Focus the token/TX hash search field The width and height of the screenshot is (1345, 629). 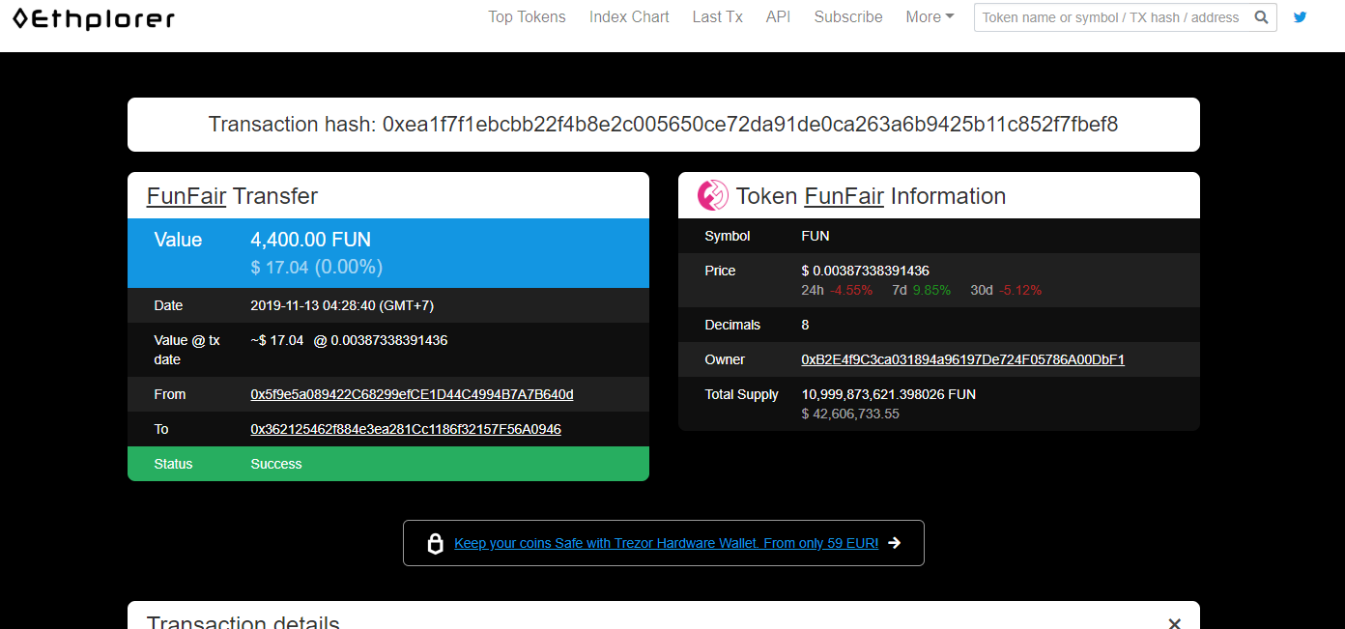coord(1111,17)
